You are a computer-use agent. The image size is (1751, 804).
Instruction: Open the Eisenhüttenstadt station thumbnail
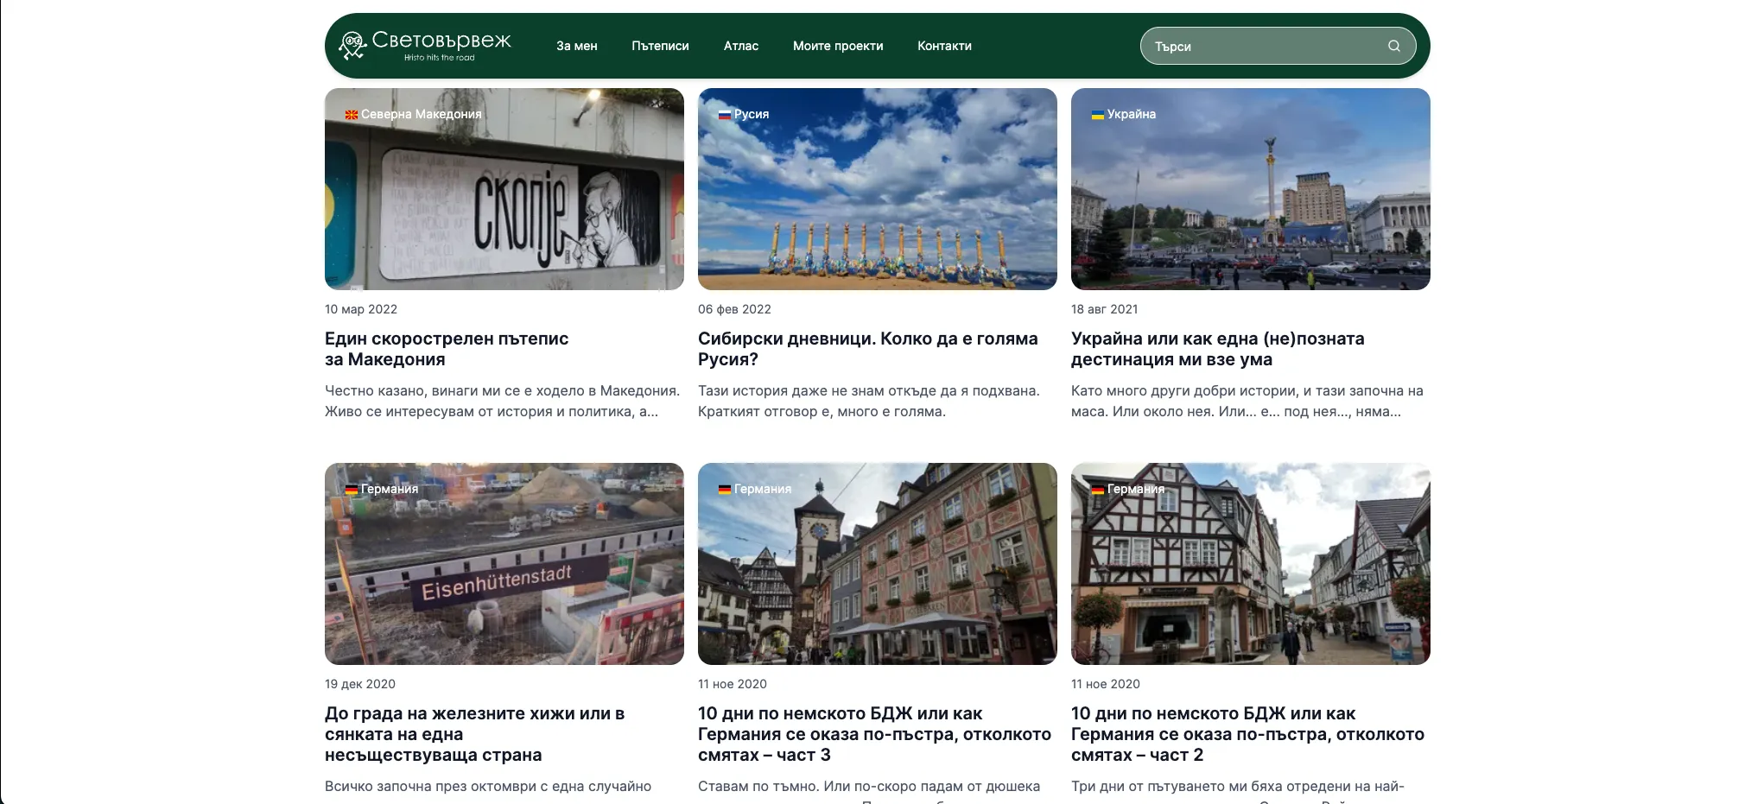coord(504,564)
